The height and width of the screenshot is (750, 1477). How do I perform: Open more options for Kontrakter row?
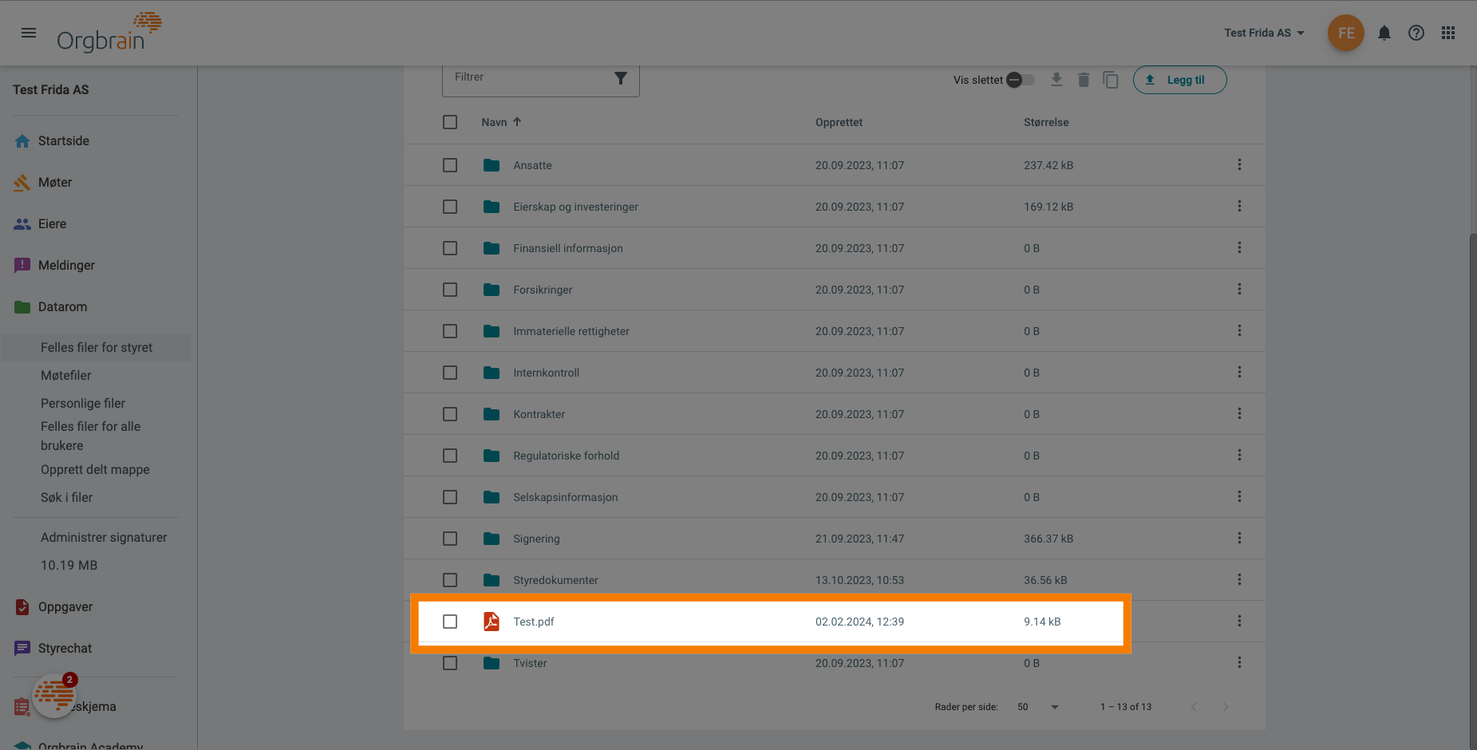[1239, 413]
